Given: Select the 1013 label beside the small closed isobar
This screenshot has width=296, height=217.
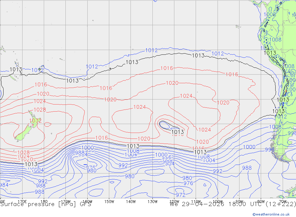Looking at the screenshot, I should [178, 132].
